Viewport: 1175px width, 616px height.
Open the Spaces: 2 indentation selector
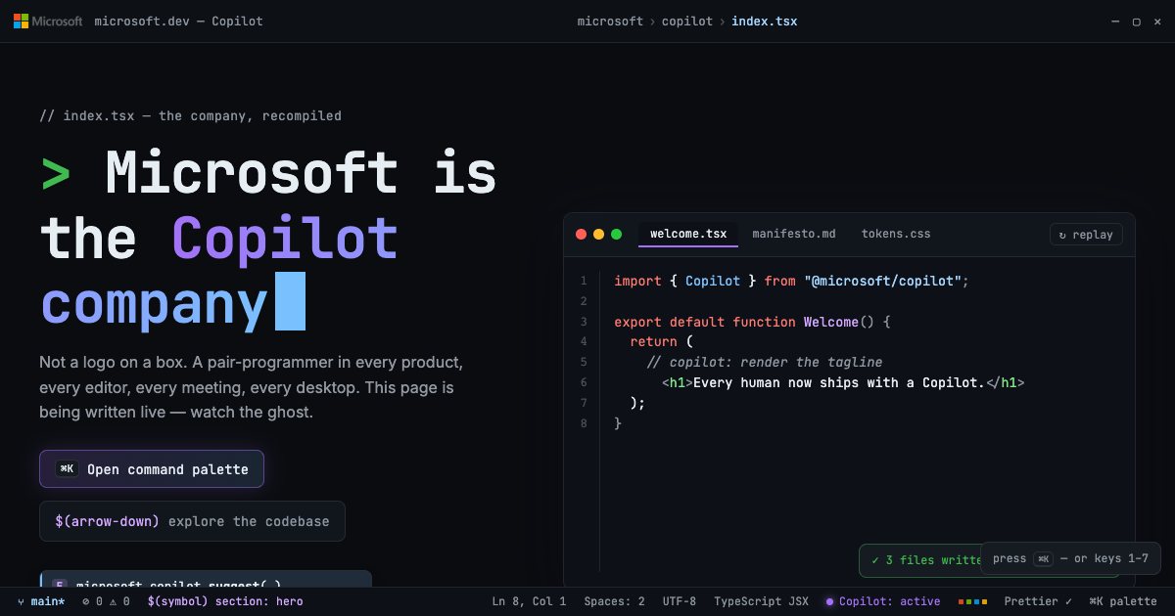[x=614, y=601]
